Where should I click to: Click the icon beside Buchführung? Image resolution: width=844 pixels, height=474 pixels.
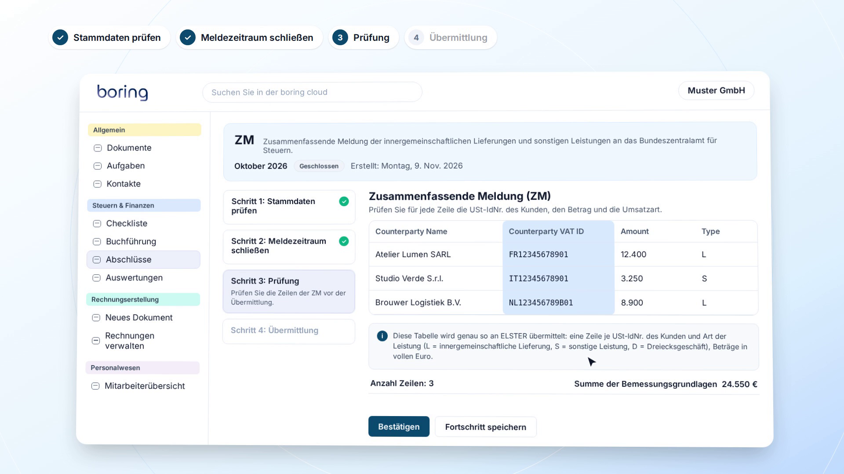[97, 242]
